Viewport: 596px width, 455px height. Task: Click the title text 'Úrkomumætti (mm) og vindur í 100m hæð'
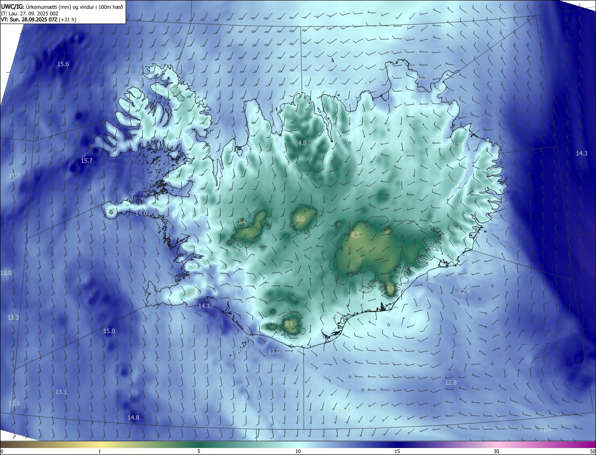74,7
